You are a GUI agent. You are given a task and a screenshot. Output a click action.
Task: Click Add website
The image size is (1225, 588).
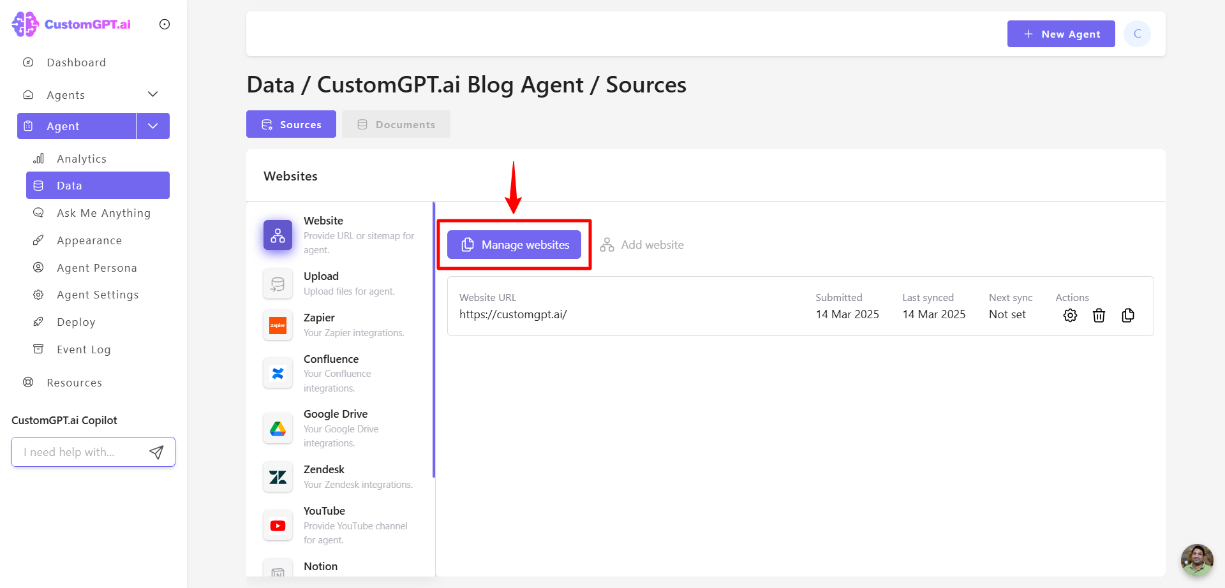[x=642, y=245]
